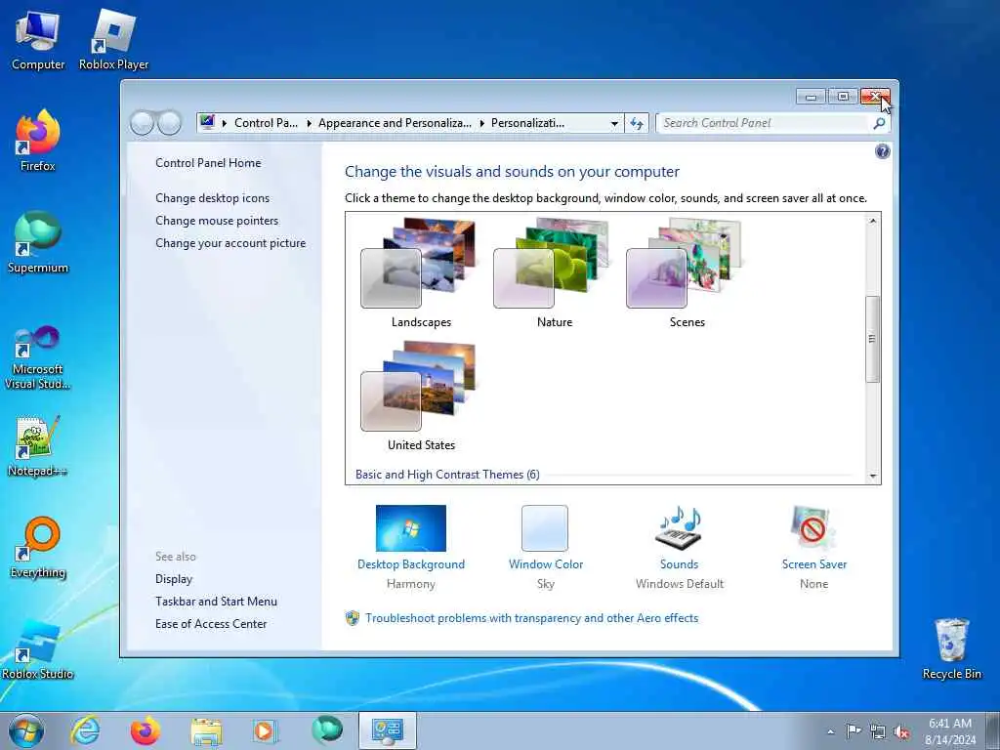Minimize the Personalization window
The image size is (1000, 750).
[x=812, y=97]
